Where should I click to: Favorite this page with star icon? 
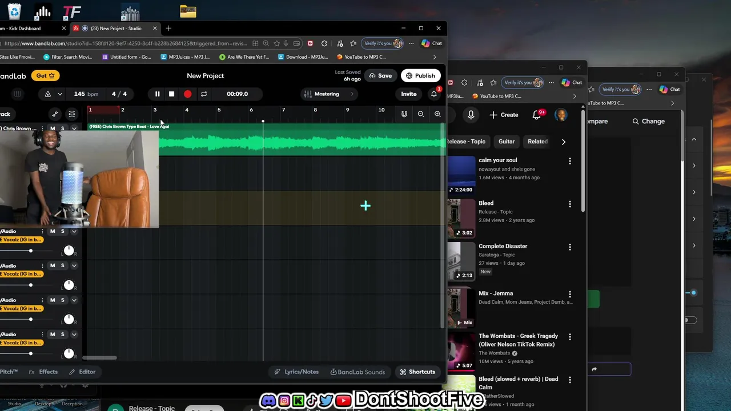coord(276,43)
